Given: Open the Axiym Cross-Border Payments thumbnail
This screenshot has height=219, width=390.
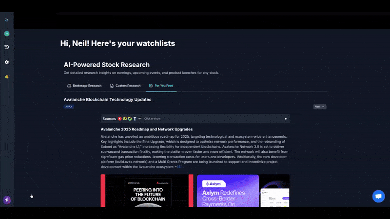Looking at the screenshot, I should [x=243, y=190].
